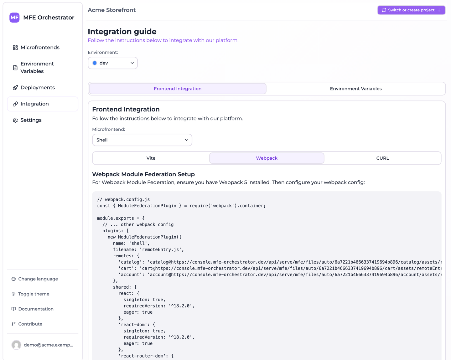Select the Webpack tab
This screenshot has height=360, width=451.
267,158
